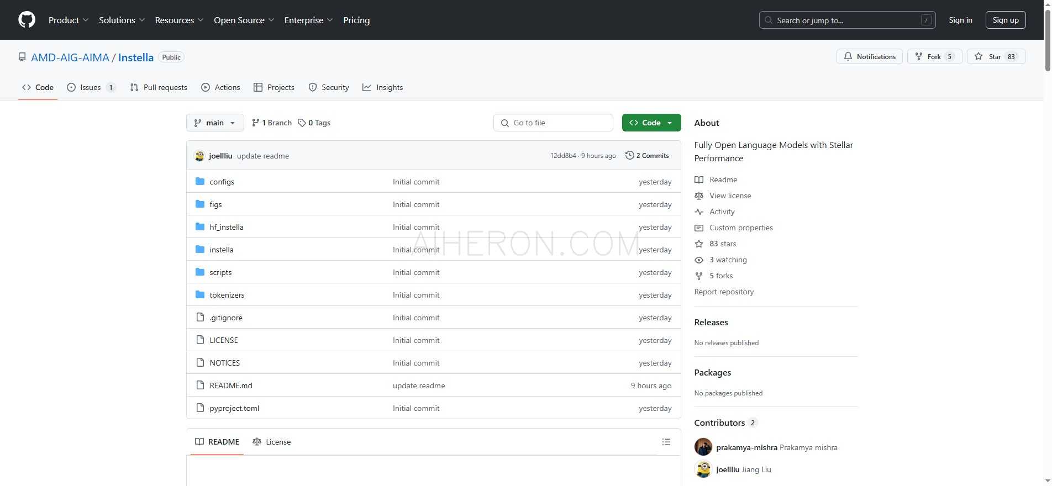
Task: Expand the green Code dropdown
Action: pos(651,123)
